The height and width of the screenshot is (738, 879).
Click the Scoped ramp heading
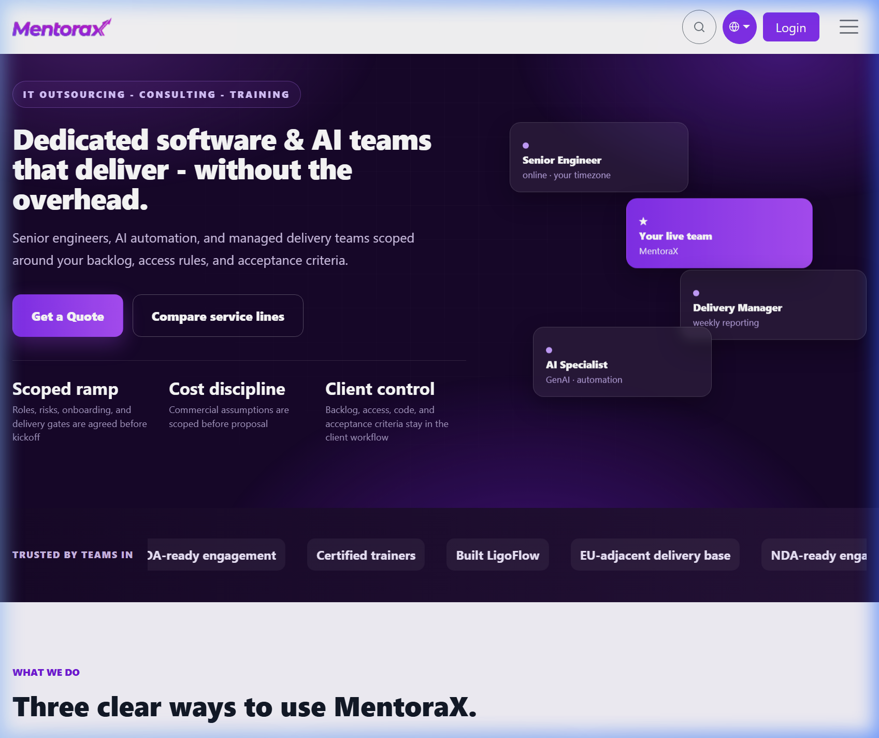pos(65,389)
